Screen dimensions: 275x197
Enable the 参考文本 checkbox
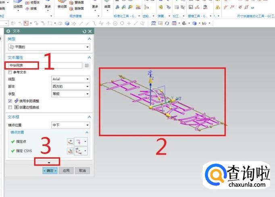pyautogui.click(x=10, y=72)
